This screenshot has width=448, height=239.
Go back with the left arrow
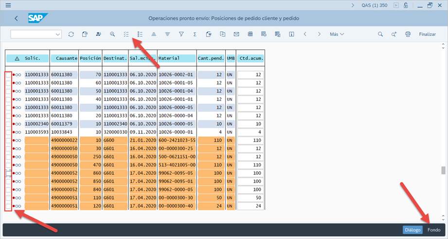(16, 18)
